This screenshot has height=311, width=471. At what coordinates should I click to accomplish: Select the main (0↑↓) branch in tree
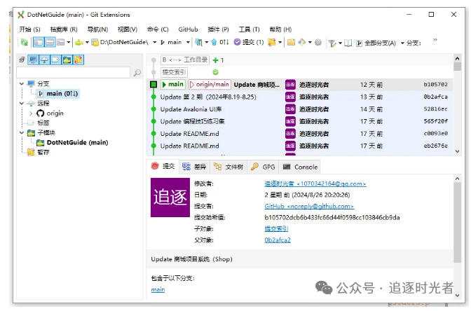[59, 94]
